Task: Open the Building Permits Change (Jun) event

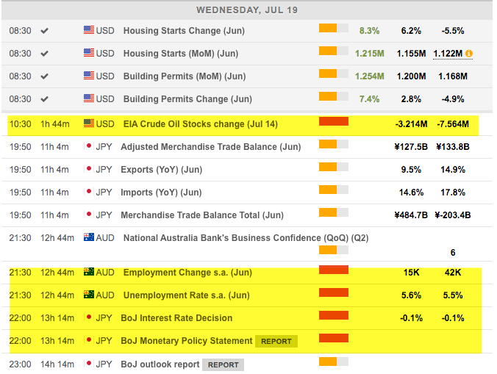Action: click(x=187, y=99)
